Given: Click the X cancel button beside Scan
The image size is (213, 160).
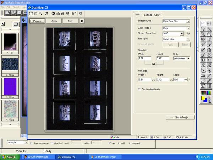Looking at the screenshot, I should click(x=82, y=21).
